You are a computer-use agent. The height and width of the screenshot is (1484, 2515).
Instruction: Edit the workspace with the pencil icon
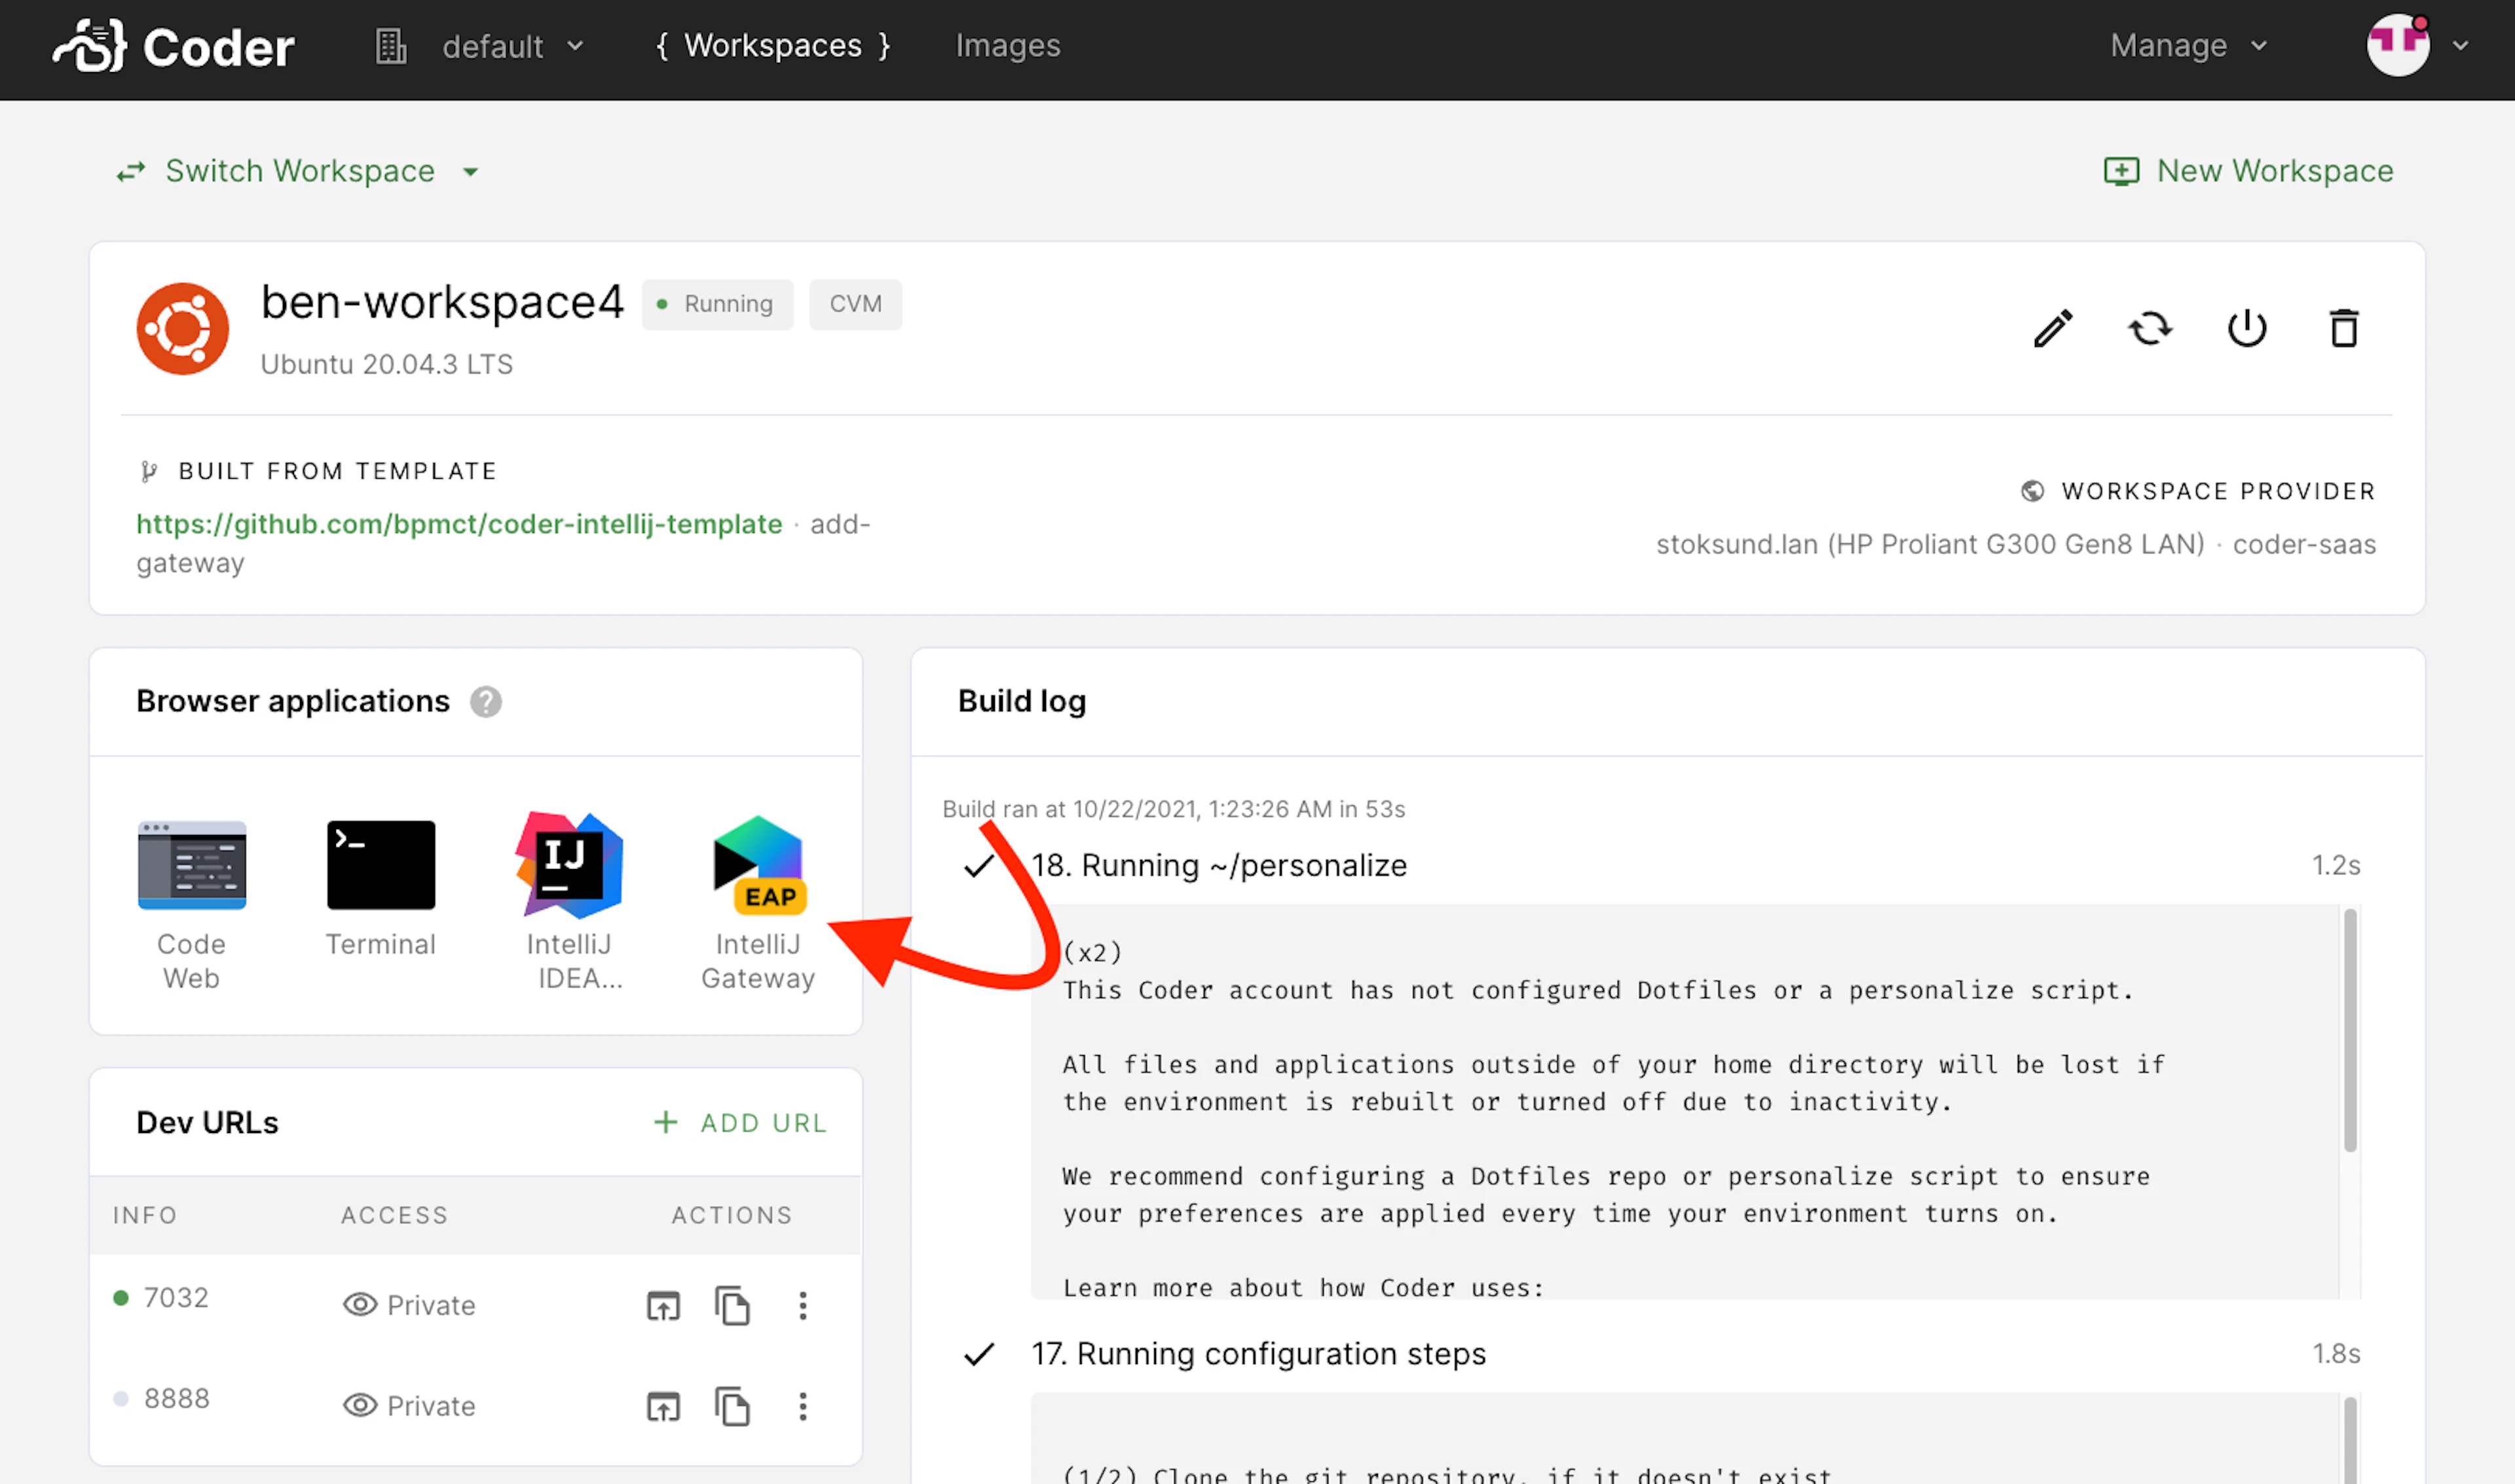tap(2053, 328)
